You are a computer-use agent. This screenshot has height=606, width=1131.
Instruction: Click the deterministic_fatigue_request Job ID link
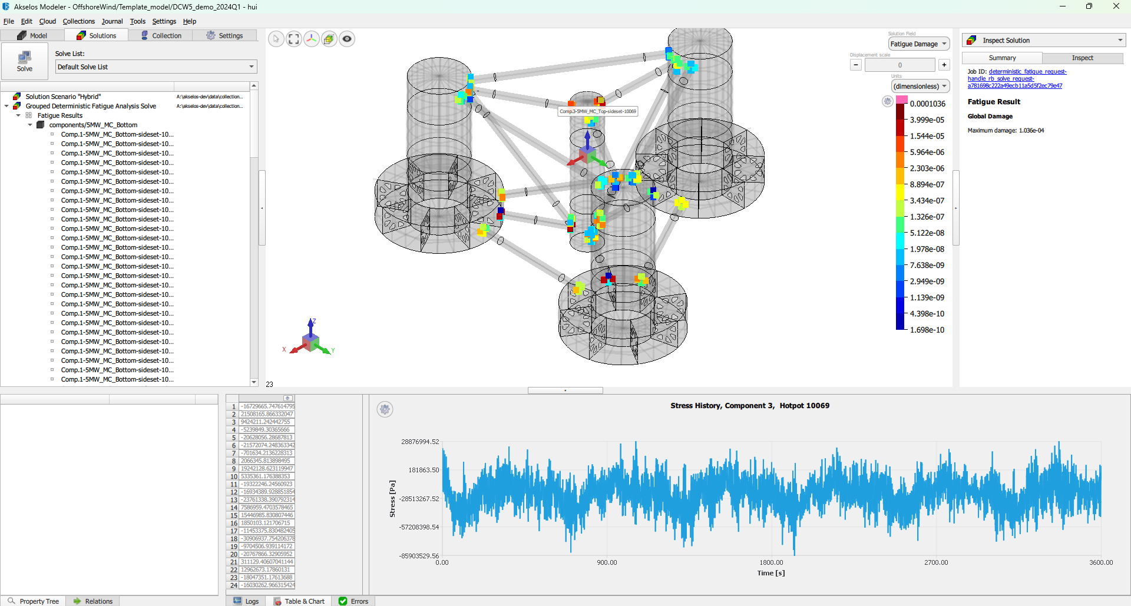pos(1027,71)
